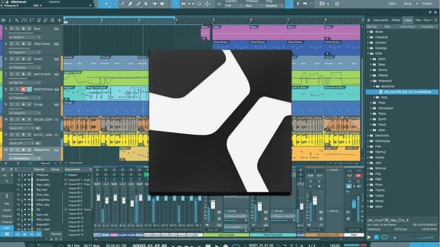The image size is (440, 247).
Task: Expand the Blues folder
Action: (368, 32)
